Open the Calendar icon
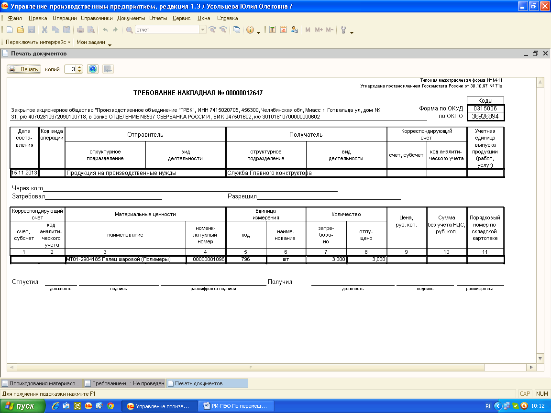 pos(283,30)
